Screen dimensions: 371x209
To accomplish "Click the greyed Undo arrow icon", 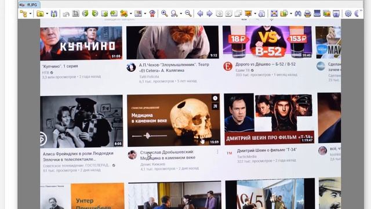I will 66,14.
